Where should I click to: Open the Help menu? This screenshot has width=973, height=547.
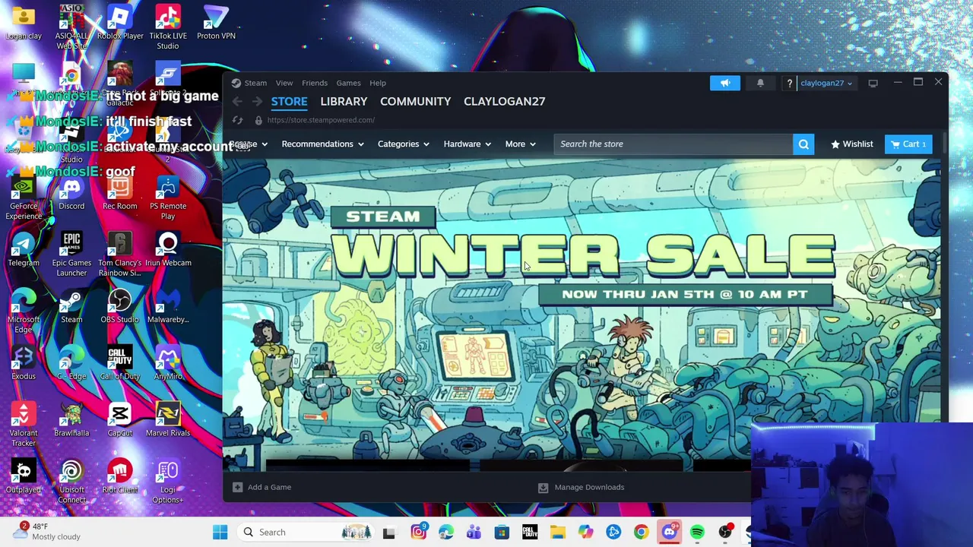click(x=378, y=83)
